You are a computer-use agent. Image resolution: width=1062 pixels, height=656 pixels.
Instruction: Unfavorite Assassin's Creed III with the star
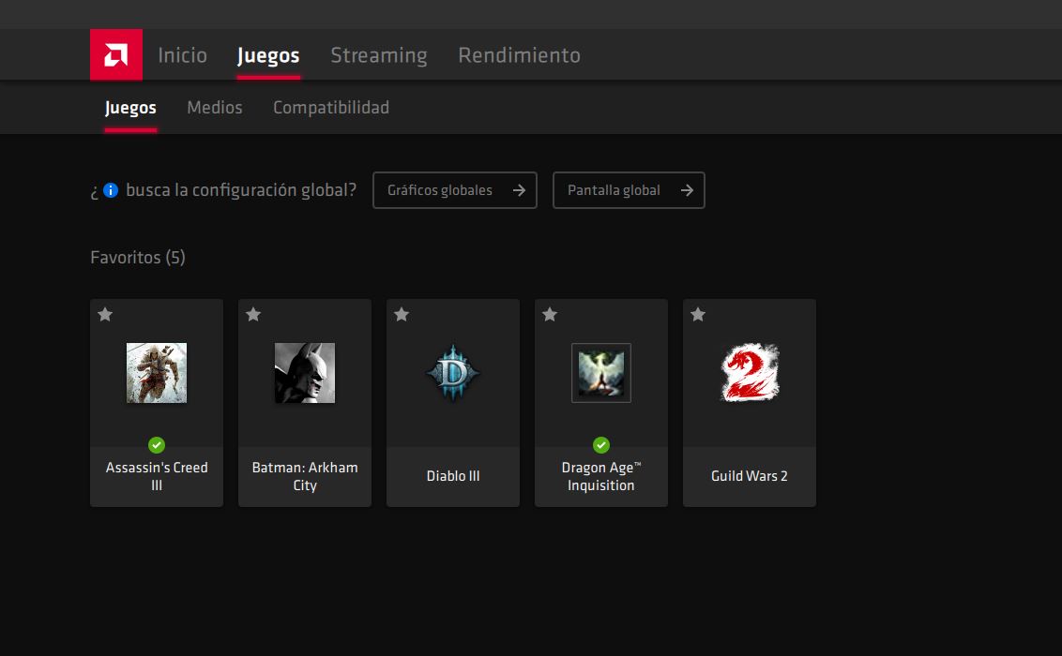pyautogui.click(x=105, y=315)
